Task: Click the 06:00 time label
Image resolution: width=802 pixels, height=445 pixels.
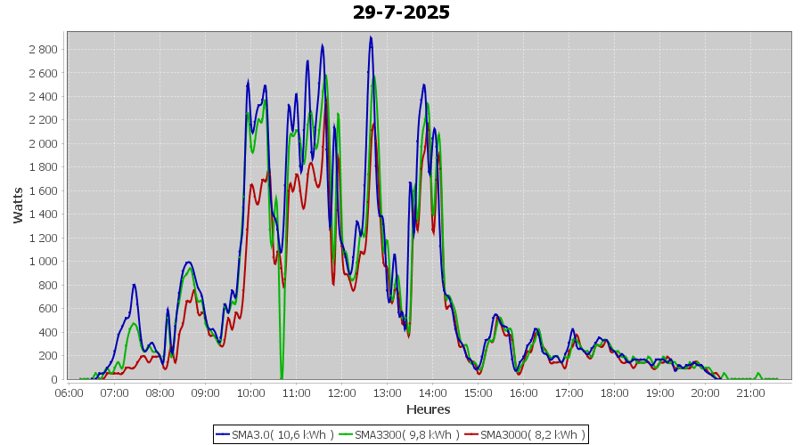Action: (69, 393)
